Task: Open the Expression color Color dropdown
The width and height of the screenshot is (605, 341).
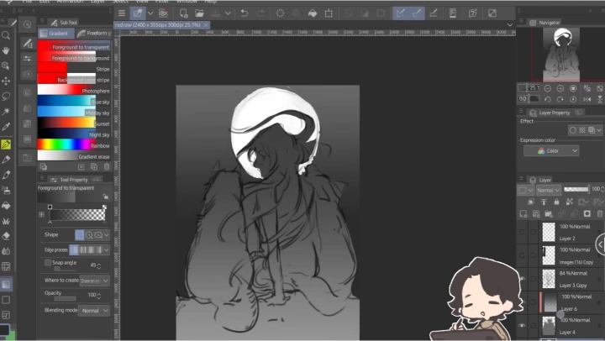Action: point(551,151)
